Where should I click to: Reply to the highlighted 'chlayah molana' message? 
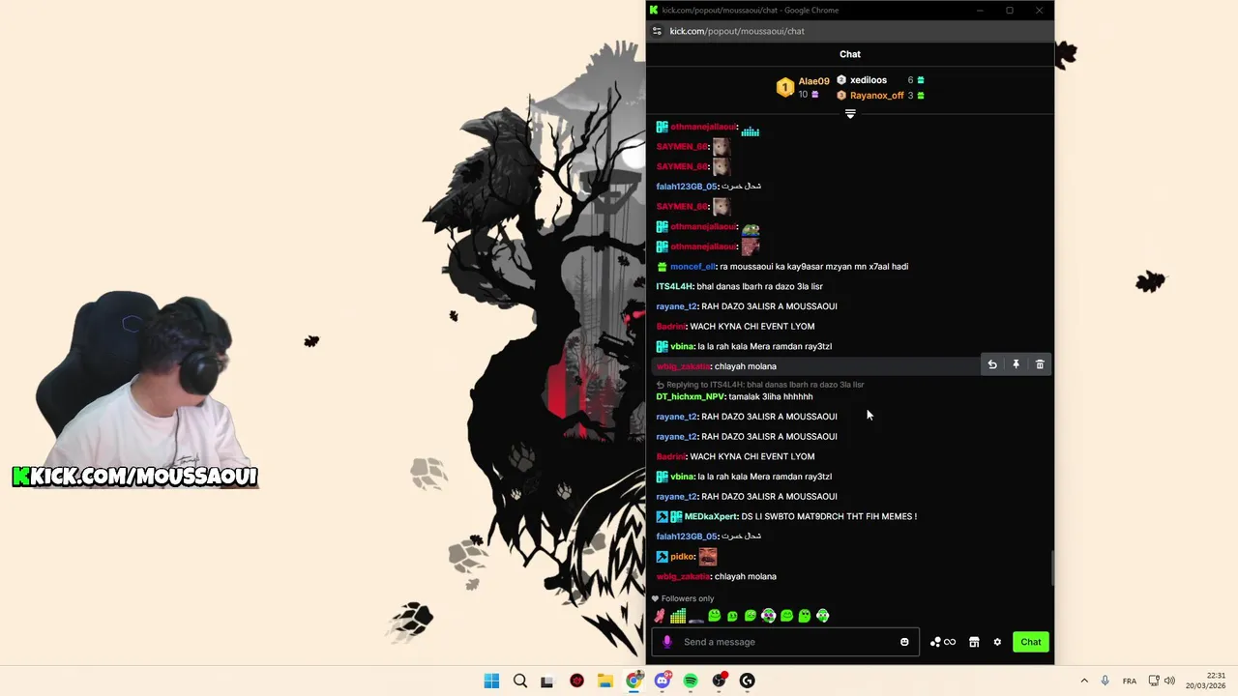[992, 364]
